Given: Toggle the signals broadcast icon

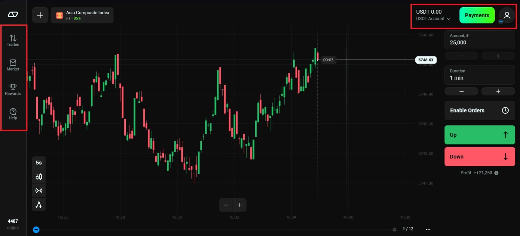Looking at the screenshot, I should click(39, 191).
